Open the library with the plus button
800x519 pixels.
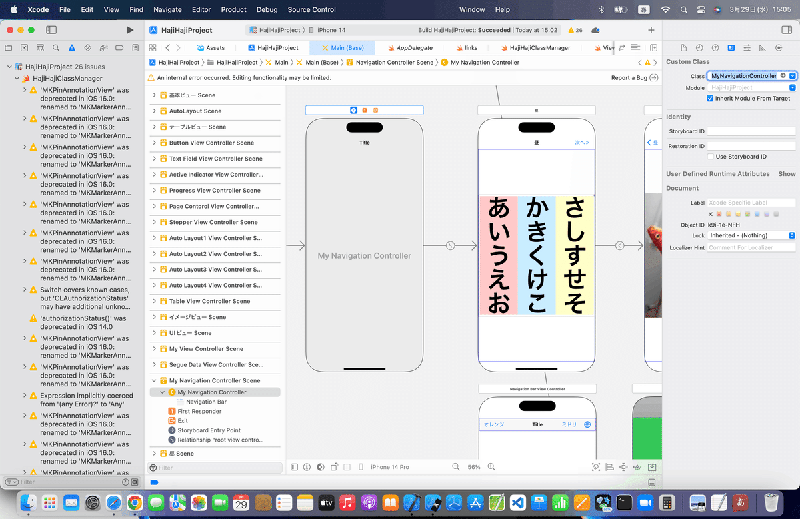(651, 30)
